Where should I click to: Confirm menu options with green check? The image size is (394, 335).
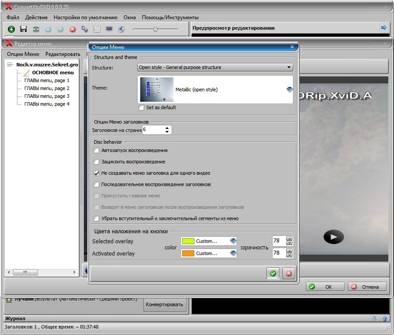273,273
